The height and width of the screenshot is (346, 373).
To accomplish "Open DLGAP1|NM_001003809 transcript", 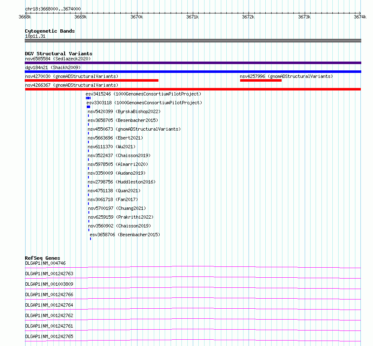I will [49, 284].
